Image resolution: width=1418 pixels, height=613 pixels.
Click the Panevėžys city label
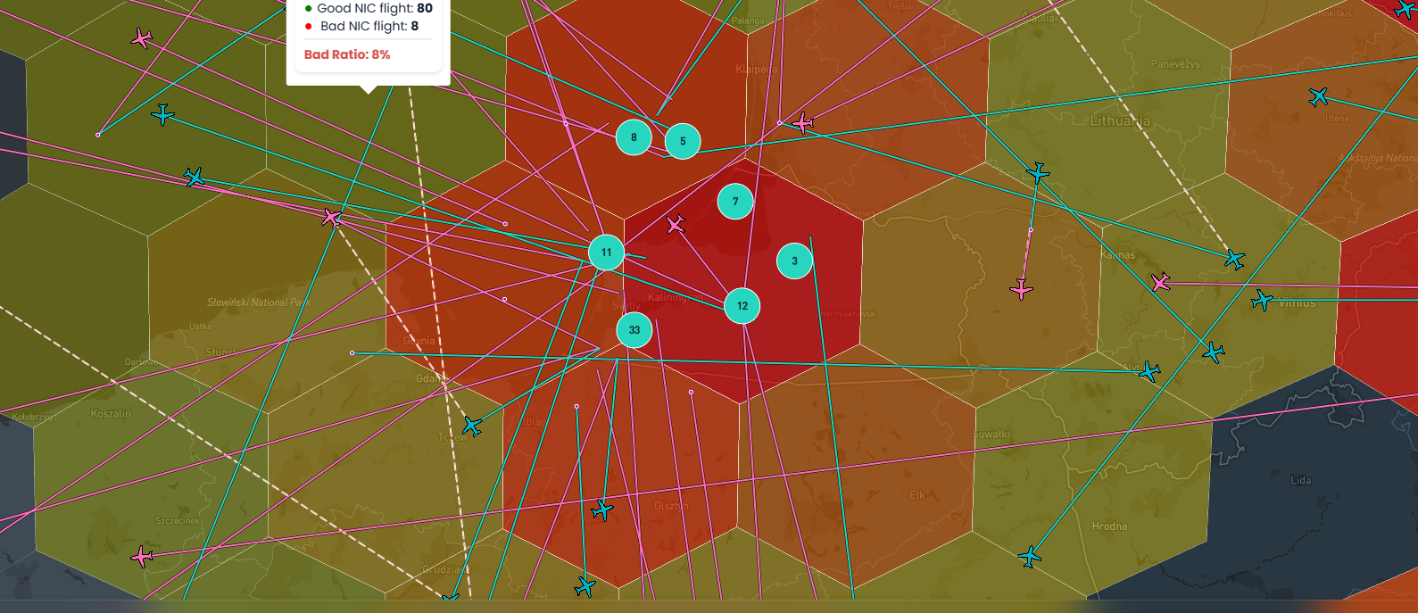pos(1175,64)
